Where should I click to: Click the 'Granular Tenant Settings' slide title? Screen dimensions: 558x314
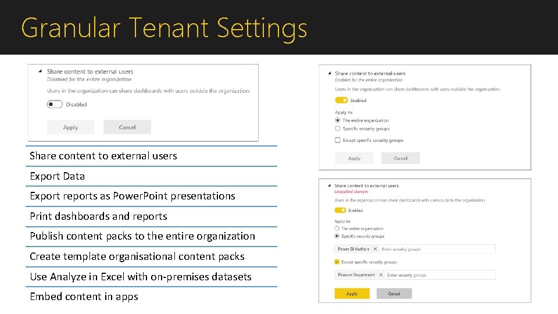(x=164, y=28)
